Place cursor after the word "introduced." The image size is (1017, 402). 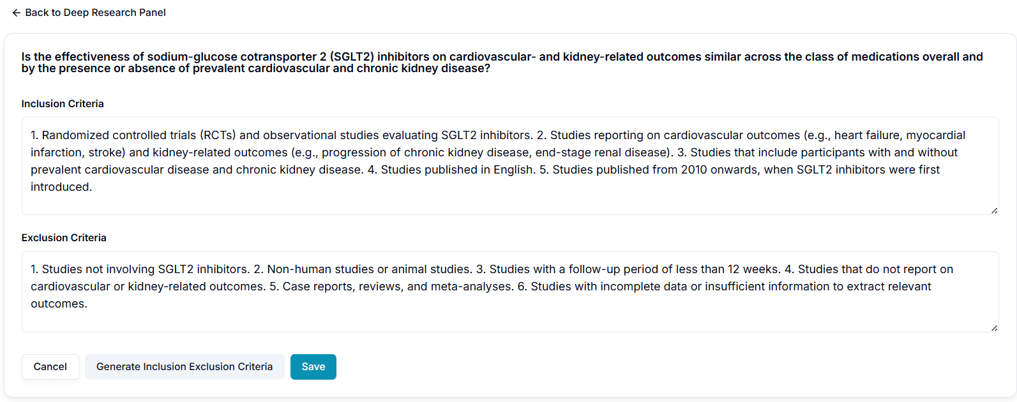coord(93,187)
